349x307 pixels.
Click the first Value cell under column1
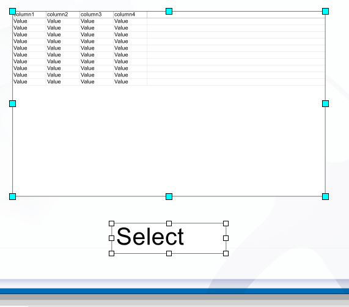coord(29,21)
